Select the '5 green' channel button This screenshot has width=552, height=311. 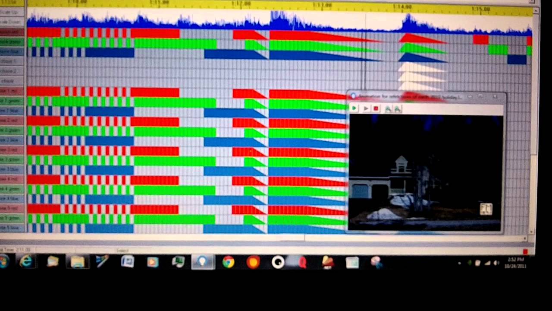click(x=12, y=218)
